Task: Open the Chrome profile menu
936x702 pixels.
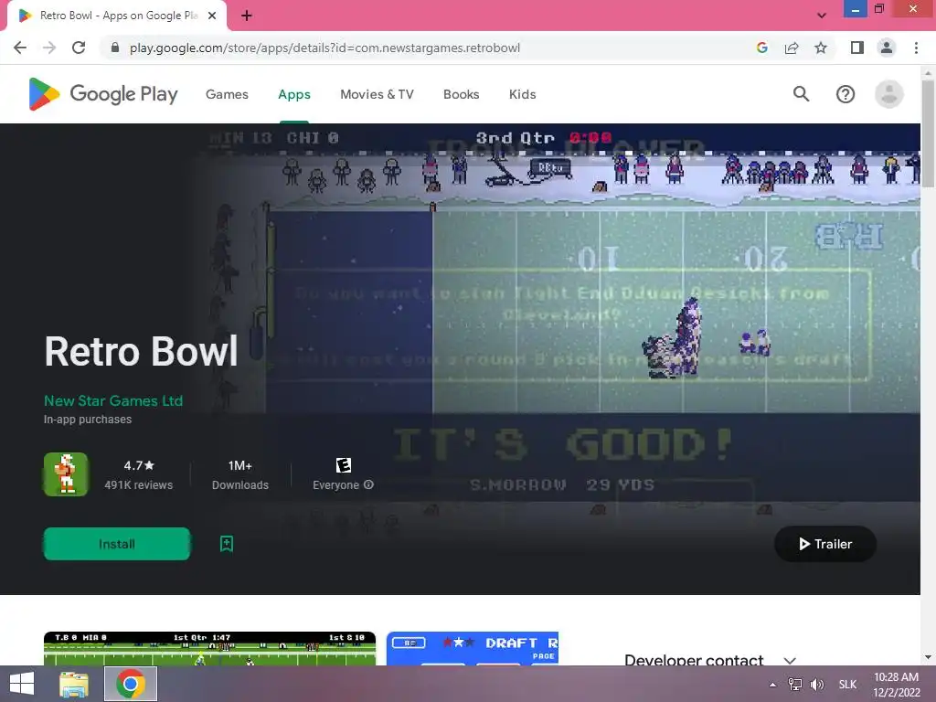Action: (x=887, y=48)
